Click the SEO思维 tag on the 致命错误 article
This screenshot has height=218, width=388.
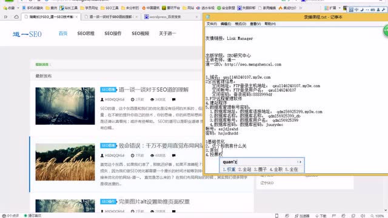(x=109, y=145)
